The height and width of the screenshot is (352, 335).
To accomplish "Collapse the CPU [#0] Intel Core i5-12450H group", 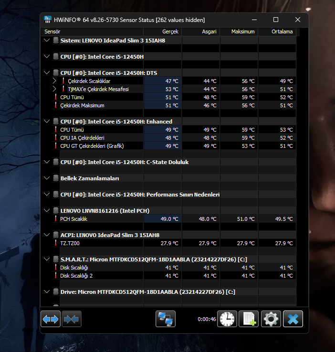I will (x=47, y=57).
